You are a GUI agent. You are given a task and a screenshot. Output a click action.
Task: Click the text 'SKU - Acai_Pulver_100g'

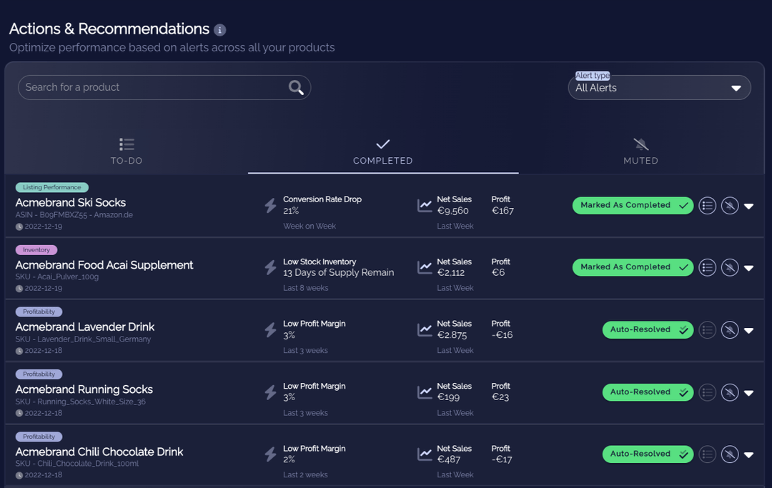coord(57,277)
